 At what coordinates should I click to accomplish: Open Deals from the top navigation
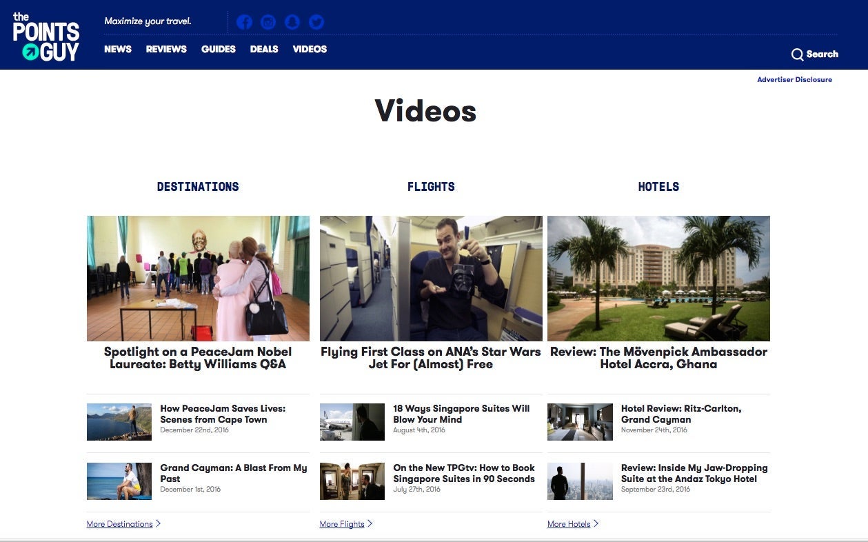tap(264, 49)
